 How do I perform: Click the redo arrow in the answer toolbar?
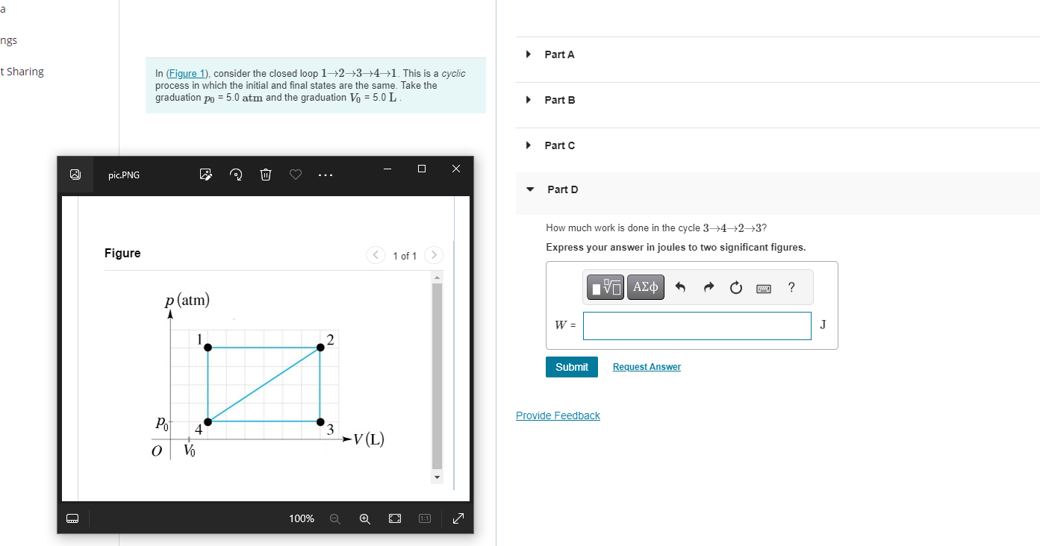point(707,287)
